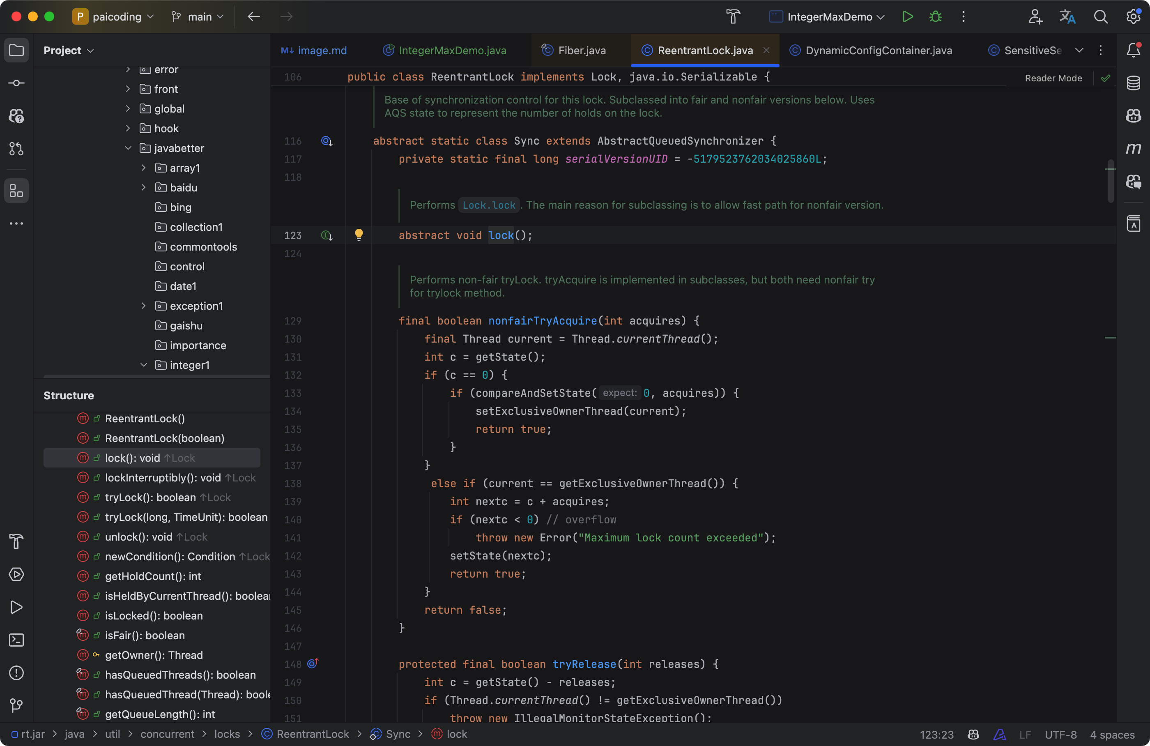Open IDE Settings via the gear icon
1150x746 pixels.
tap(1134, 16)
